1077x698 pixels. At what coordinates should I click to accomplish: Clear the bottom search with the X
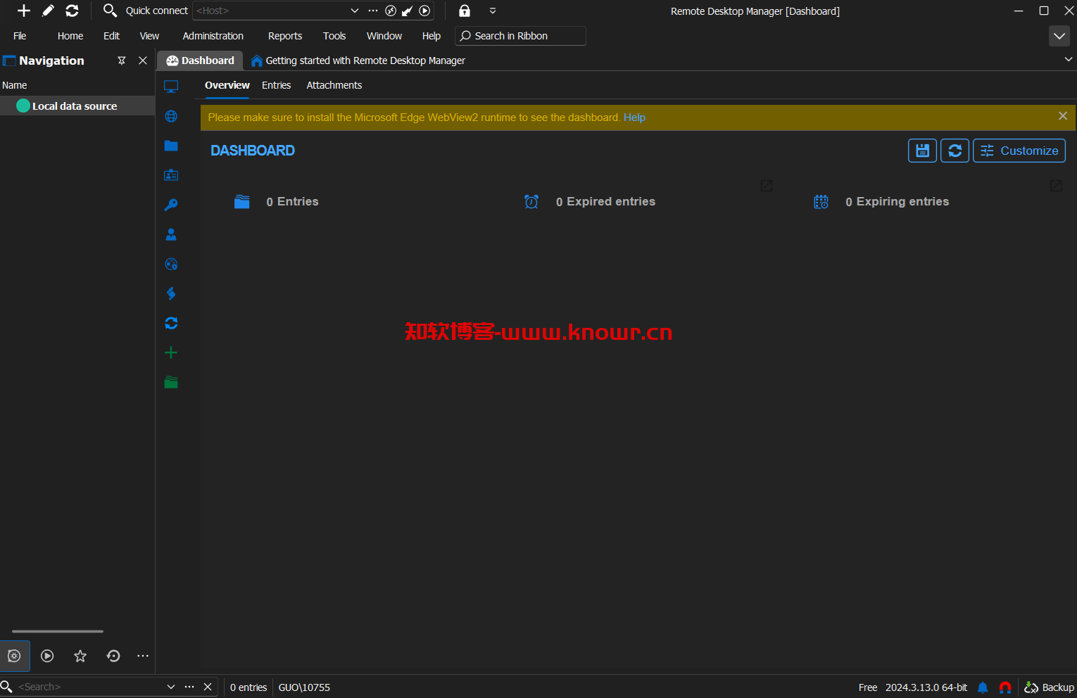208,687
